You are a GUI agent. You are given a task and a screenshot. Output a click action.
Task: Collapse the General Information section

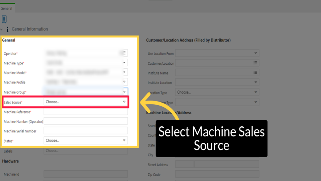click(x=2, y=29)
